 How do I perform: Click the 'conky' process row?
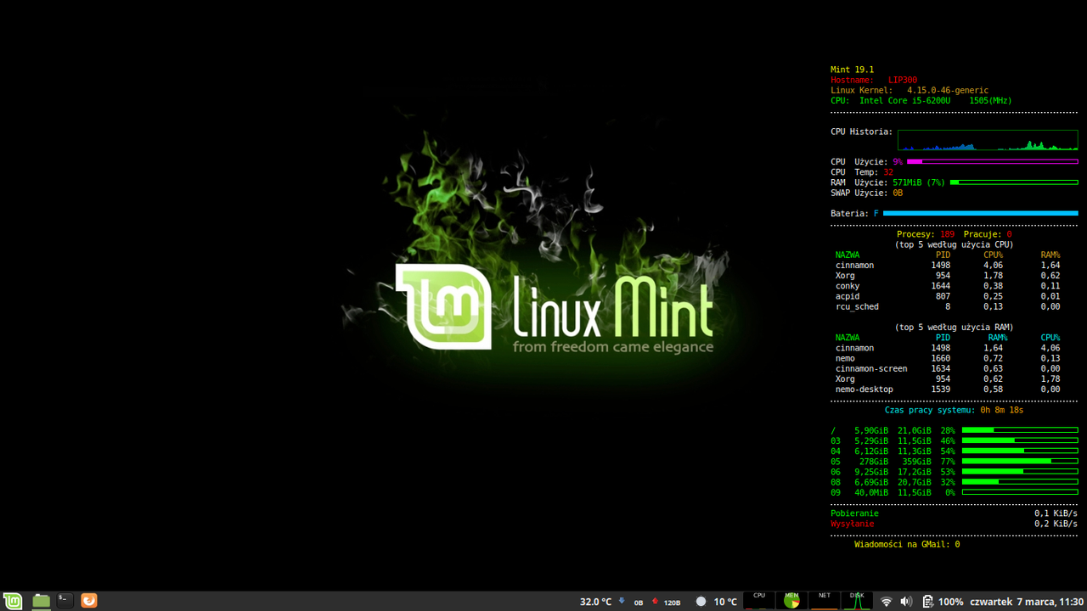click(x=948, y=286)
